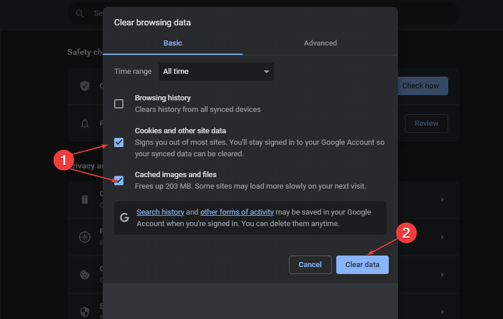Click the trash can icon
Screen dimensions: 503x319
(x=85, y=200)
